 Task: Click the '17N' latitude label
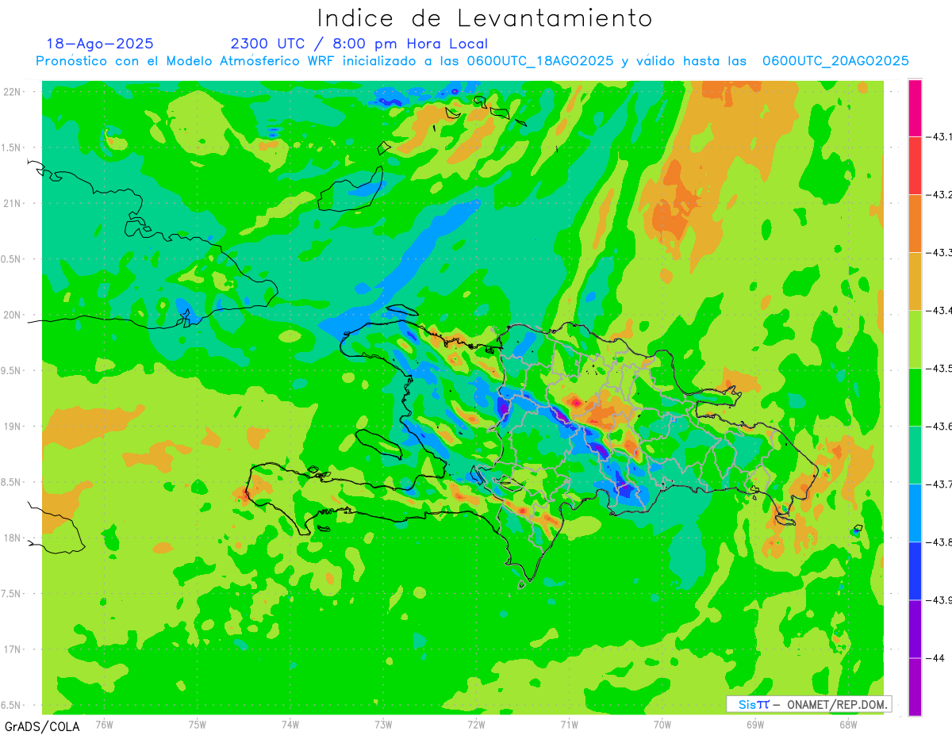[x=12, y=649]
